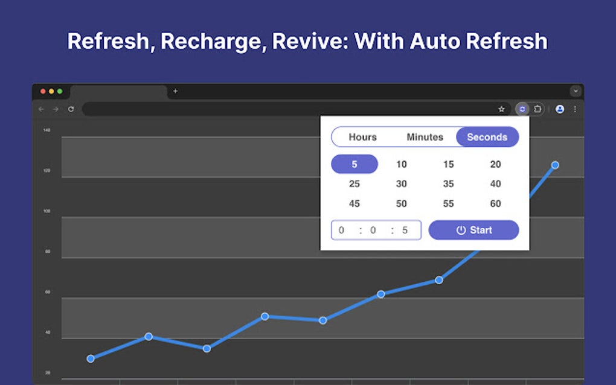Select the 15 interval chip

448,164
